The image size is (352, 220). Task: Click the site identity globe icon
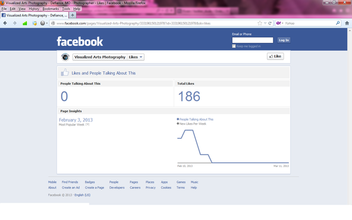tap(53, 23)
